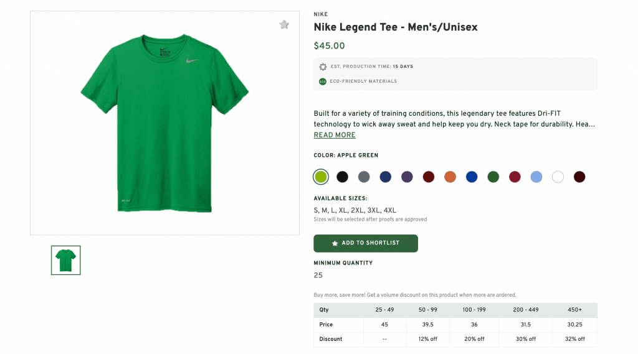Click the NIKE brand label
The image size is (638, 354).
pos(320,14)
